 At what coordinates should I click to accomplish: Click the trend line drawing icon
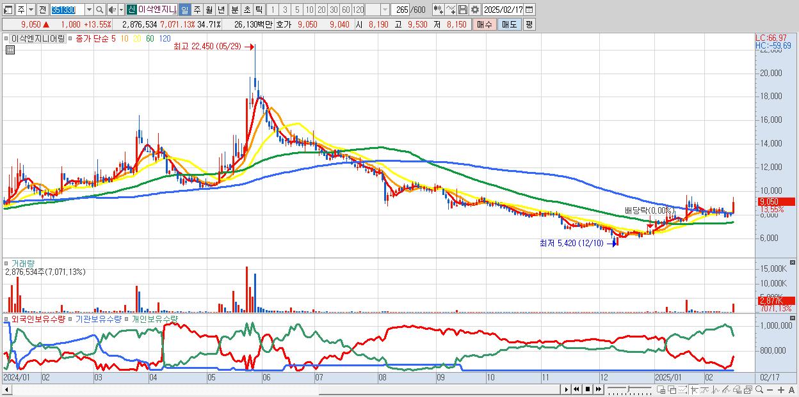(705, 389)
